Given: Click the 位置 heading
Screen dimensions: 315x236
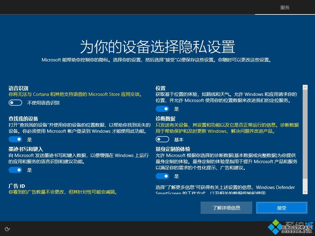Looking at the screenshot, I should point(161,88).
